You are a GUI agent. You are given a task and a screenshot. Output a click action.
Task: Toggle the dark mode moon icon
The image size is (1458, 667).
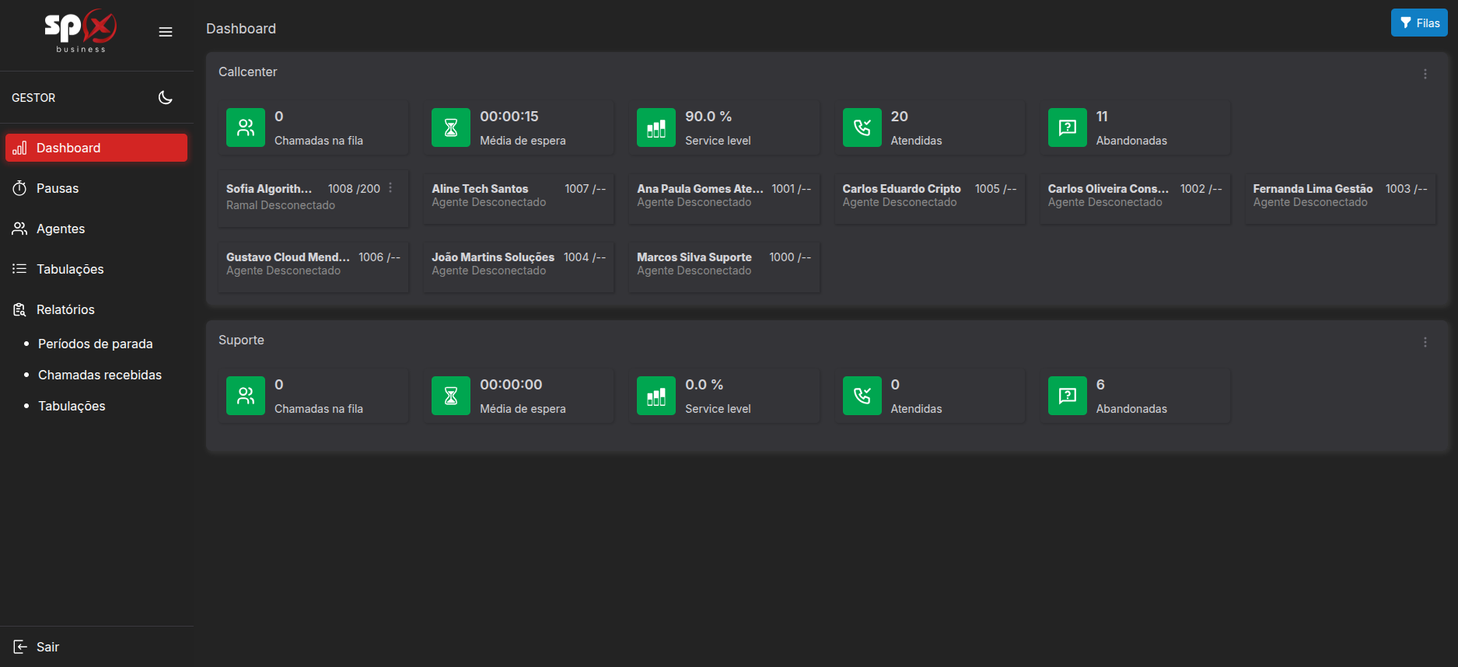165,97
